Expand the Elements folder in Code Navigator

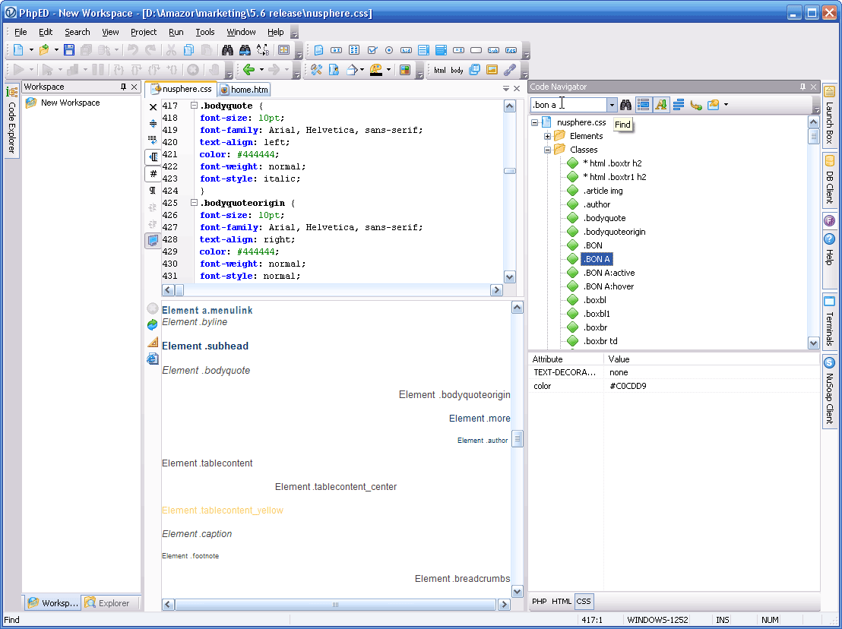pos(547,136)
